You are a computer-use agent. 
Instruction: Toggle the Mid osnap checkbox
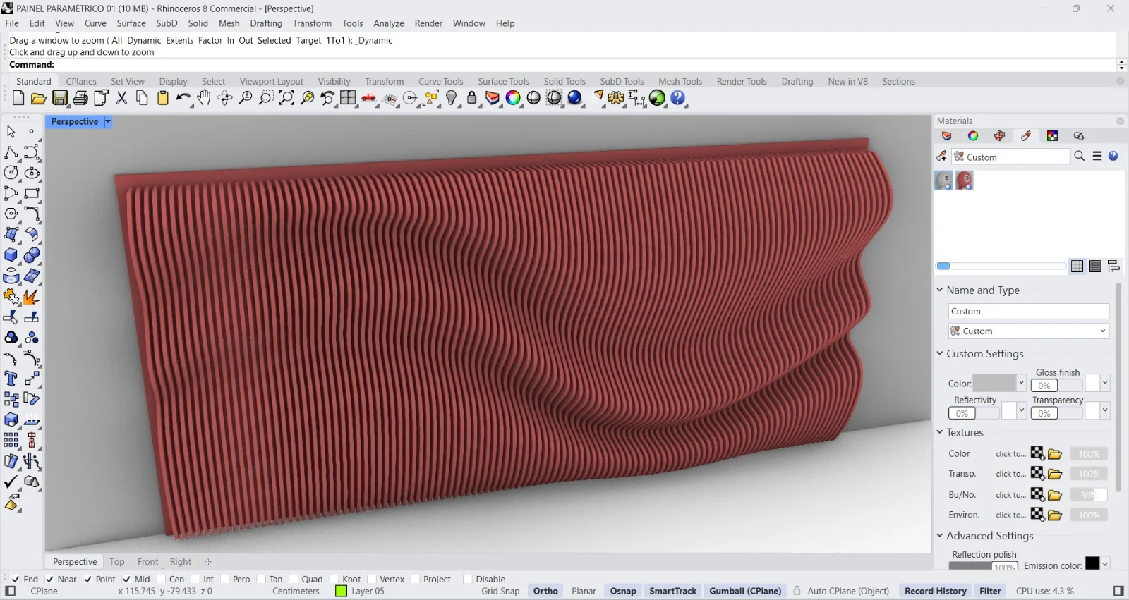tap(127, 580)
